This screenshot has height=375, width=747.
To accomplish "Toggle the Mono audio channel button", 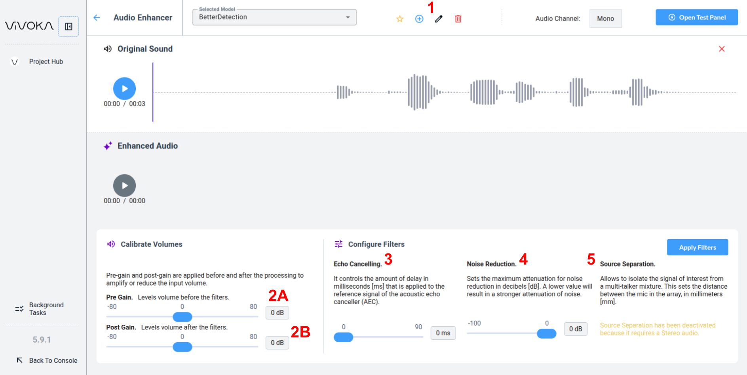I will (605, 19).
